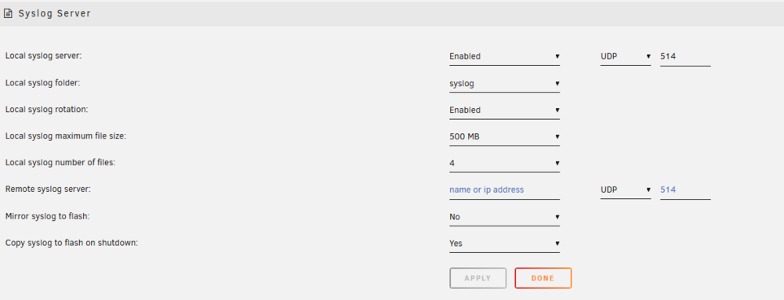Open the Local syslog server UDP protocol dropdown

[x=626, y=56]
